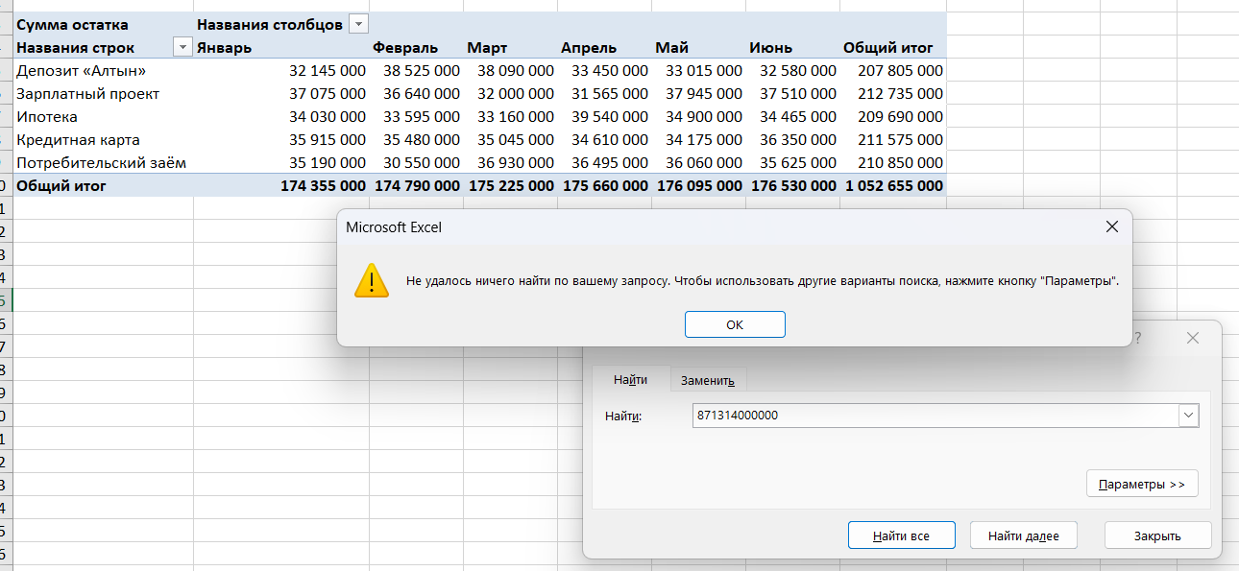
Task: Click the warning message text in the dialog
Action: click(x=763, y=281)
